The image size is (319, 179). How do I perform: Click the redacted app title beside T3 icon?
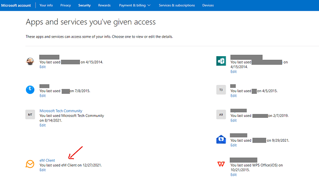coord(233,86)
